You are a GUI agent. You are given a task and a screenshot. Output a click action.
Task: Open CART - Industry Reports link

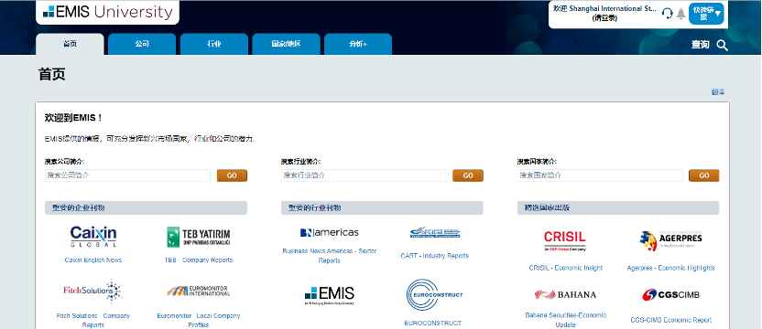435,256
